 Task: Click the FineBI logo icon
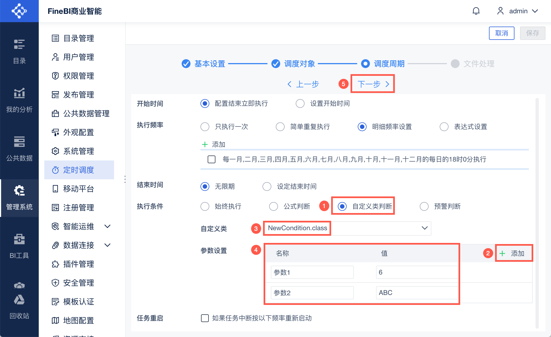pyautogui.click(x=19, y=11)
